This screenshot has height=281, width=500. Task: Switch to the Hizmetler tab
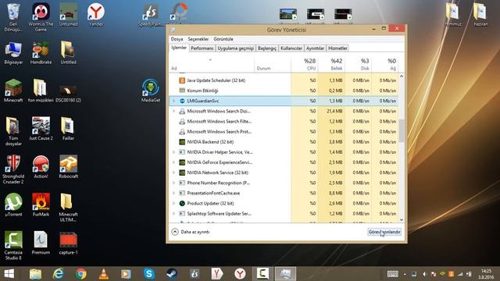(337, 48)
